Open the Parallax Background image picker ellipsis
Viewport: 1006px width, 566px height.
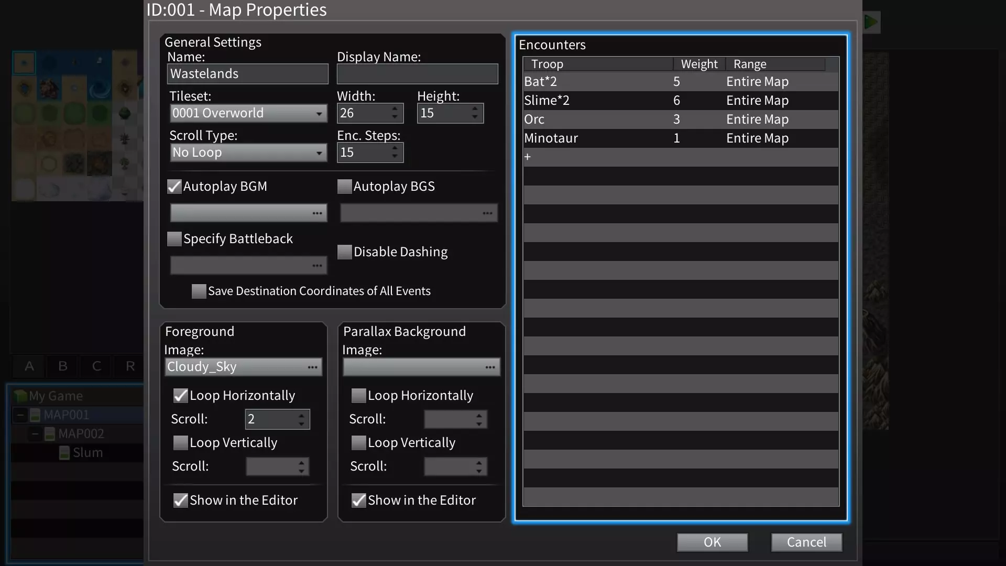(490, 367)
